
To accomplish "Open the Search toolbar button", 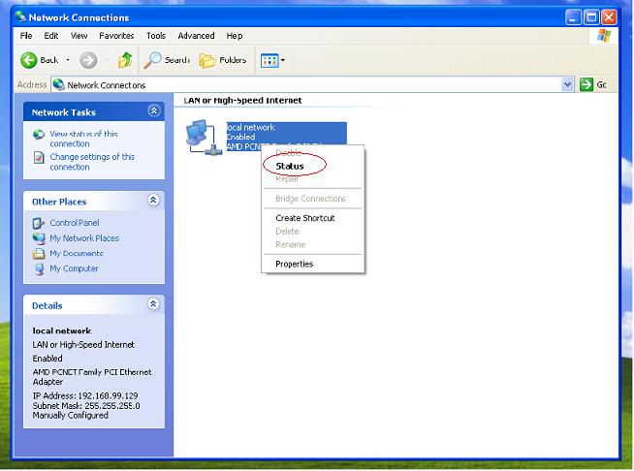I will click(x=167, y=60).
